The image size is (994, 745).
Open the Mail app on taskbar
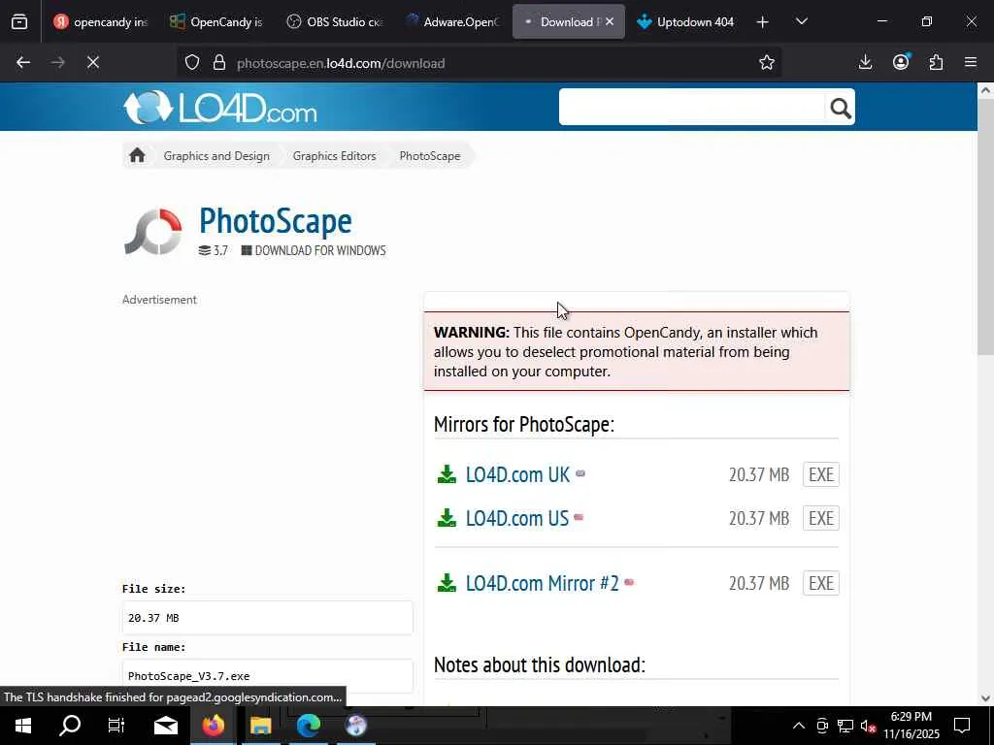pos(165,726)
